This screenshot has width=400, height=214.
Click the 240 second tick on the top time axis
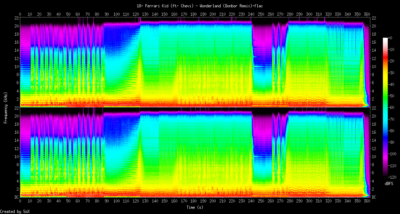coord(251,14)
